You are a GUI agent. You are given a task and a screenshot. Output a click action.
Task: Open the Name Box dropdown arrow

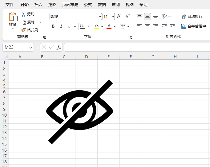click(x=31, y=48)
